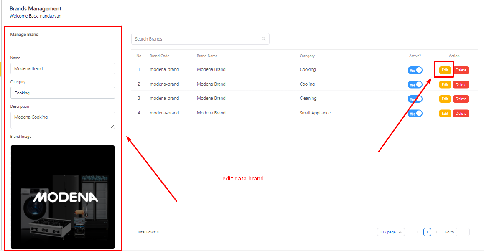Click the Search Brands input field
Screen dimensions: 484x251
tap(196, 39)
